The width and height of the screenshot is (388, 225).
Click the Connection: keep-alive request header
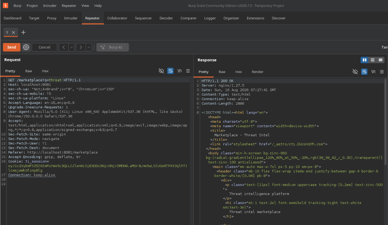32,175
